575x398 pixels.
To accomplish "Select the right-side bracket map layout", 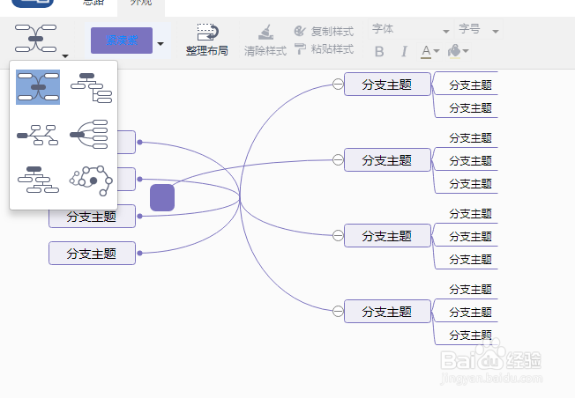I will click(x=89, y=135).
